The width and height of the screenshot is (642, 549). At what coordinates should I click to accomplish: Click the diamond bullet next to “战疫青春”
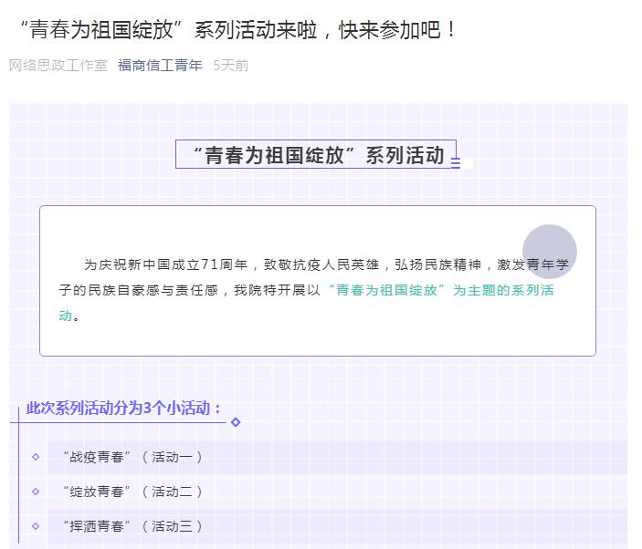(36, 457)
